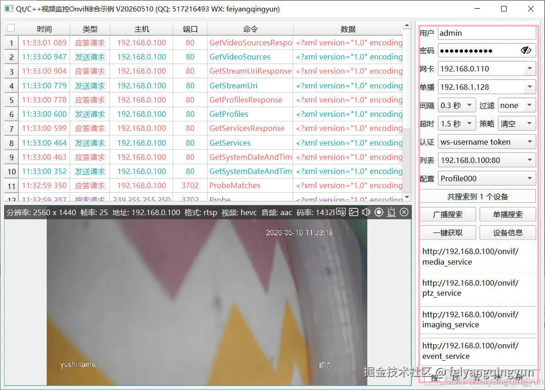
Task: Expand the 间隔 dropdown set to 0.3 秒
Action: [456, 105]
